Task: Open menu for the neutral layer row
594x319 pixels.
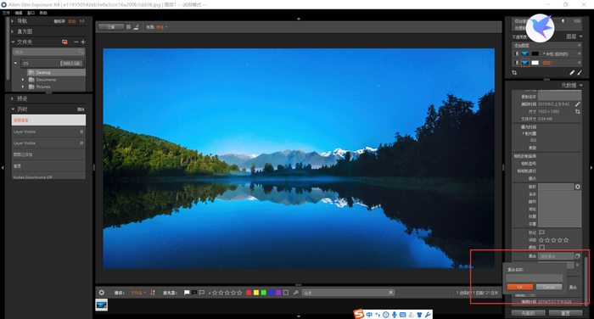Action: (x=579, y=53)
